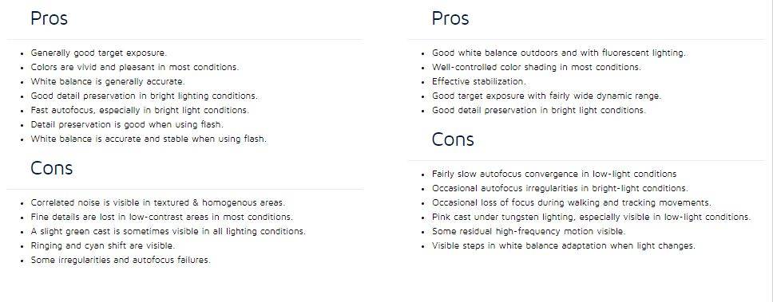Click 'Visible steps in white balance adaptation' line
Screen dimensions: 773x302
tap(564, 245)
